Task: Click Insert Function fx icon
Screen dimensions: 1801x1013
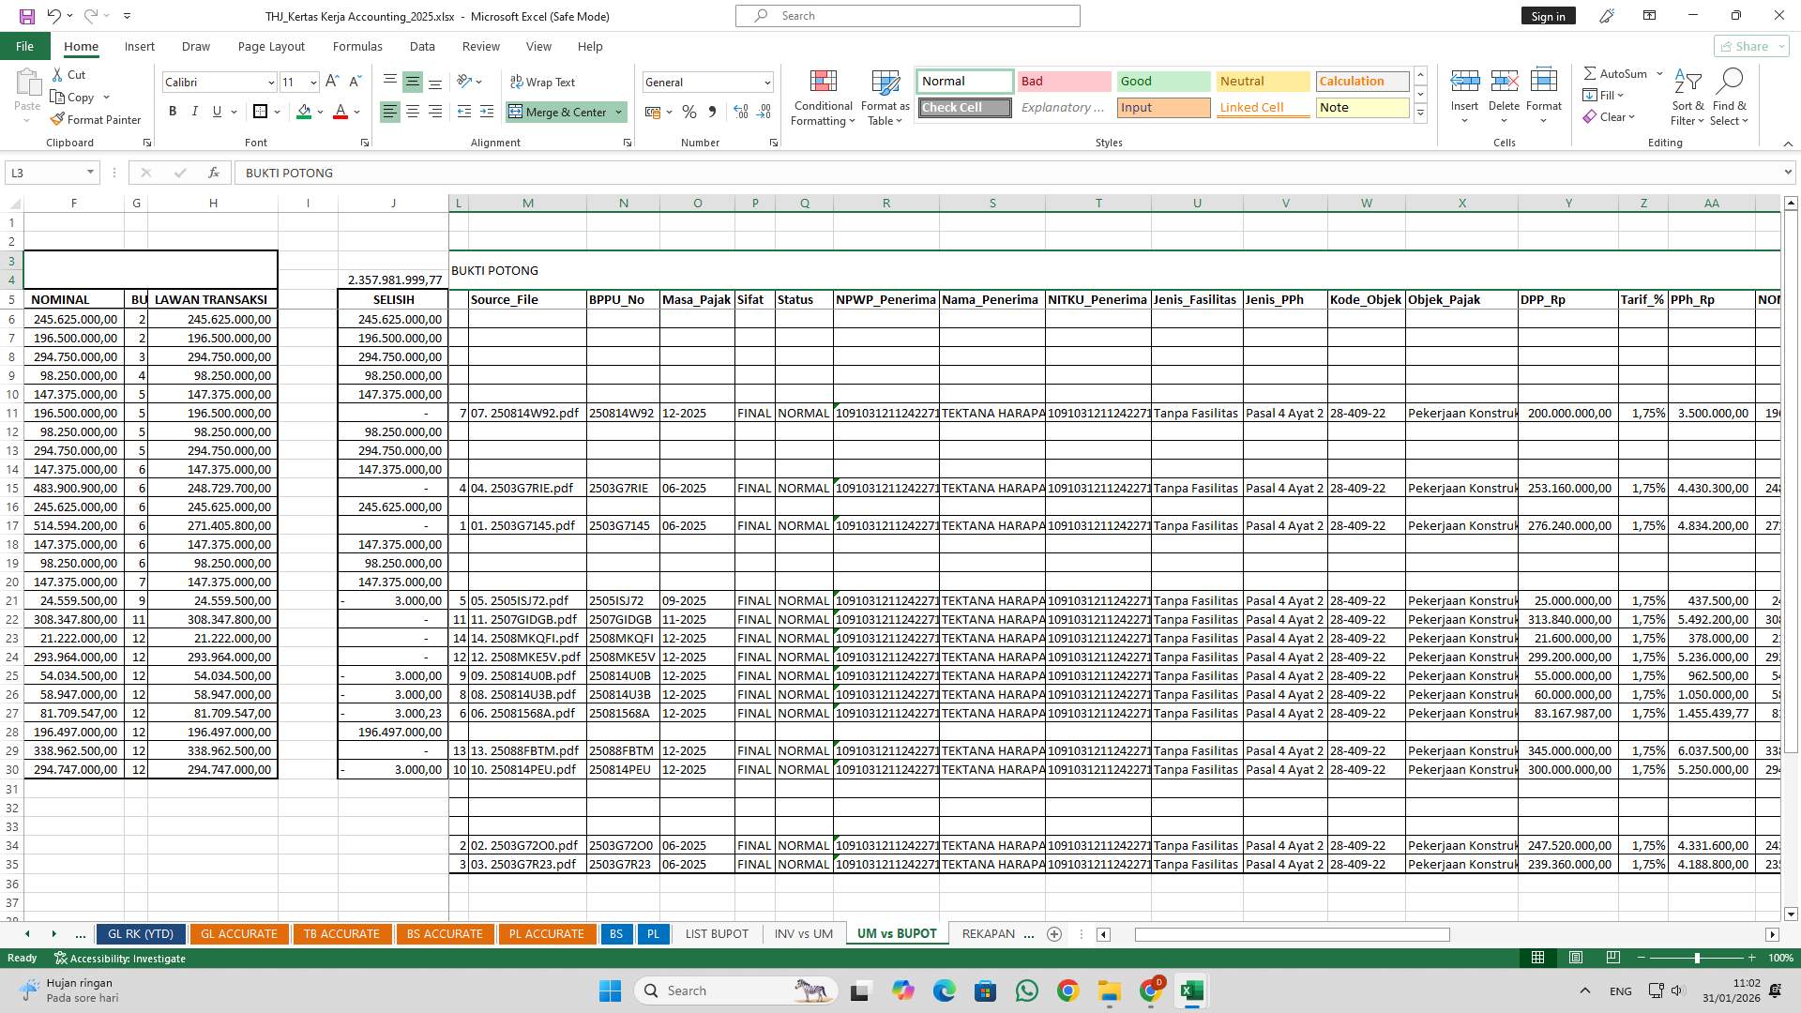Action: 214,173
